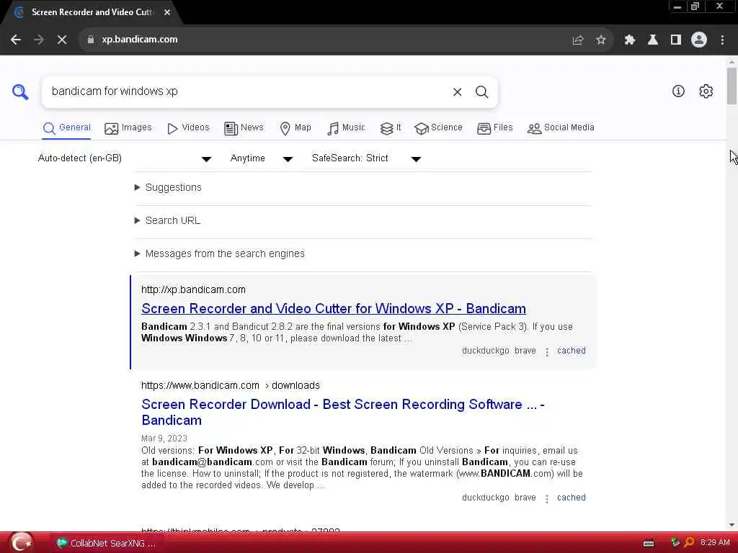Go forward with browser forward arrow
This screenshot has width=738, height=553.
pos(39,40)
